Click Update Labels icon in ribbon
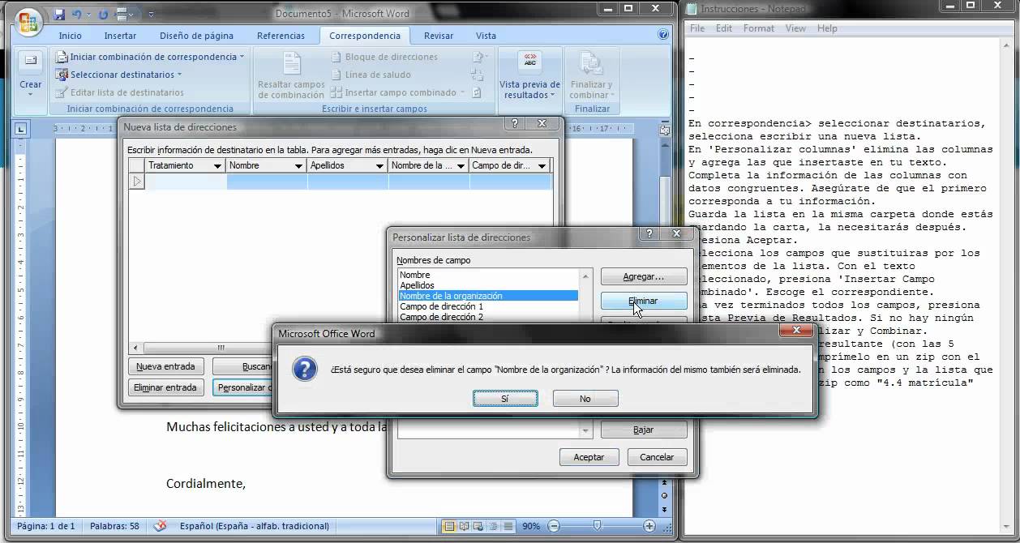Viewport: 1020px width, 543px height. click(478, 92)
